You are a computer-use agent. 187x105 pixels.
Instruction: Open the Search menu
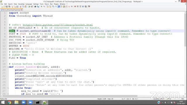[10, 4]
